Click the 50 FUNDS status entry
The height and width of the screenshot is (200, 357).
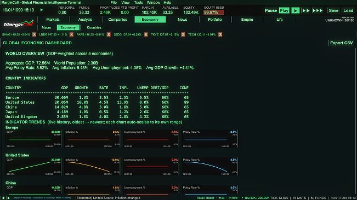click(318, 198)
